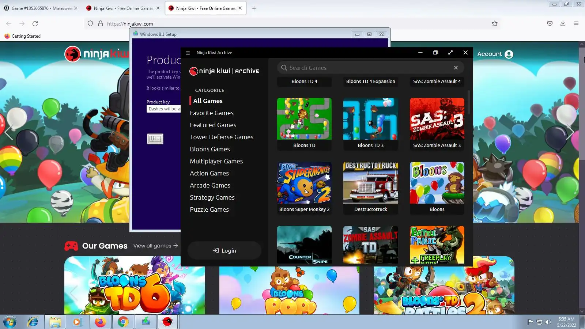Show previous slide on Ninja Kiwi website banner

click(x=9, y=132)
